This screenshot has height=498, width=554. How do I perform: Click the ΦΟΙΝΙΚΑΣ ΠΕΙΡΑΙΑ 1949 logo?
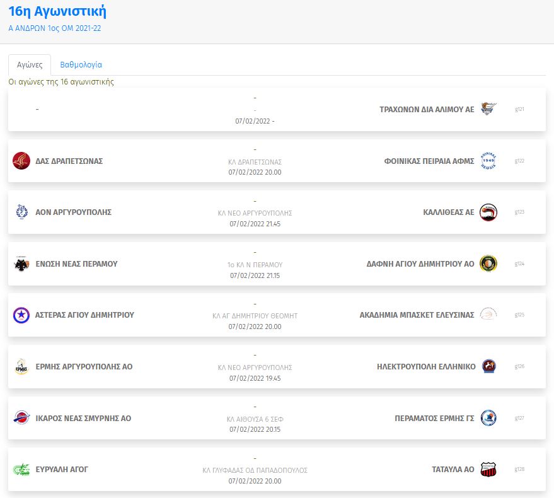point(488,161)
